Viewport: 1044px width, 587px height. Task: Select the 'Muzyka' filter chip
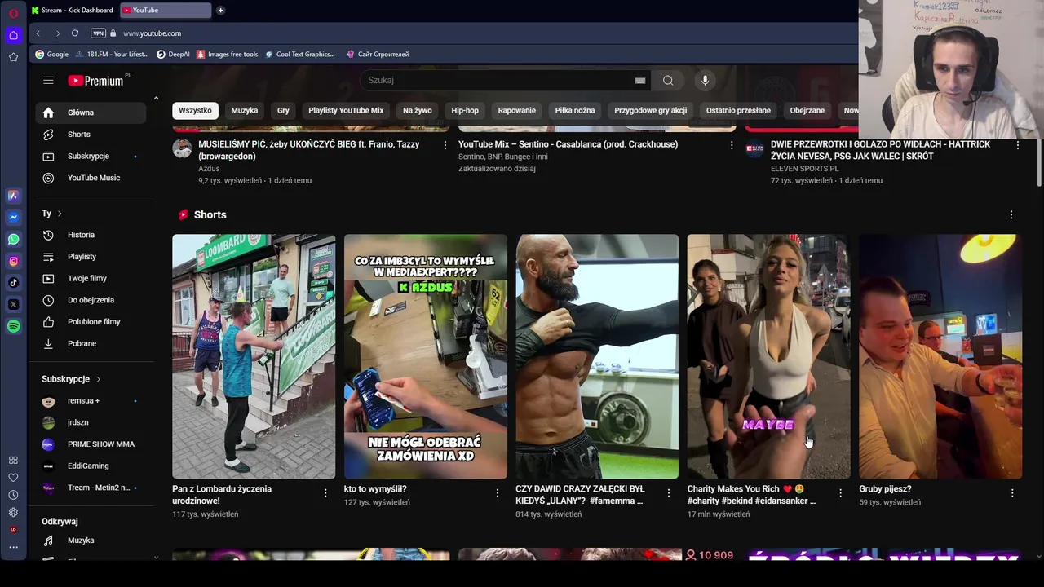[245, 110]
